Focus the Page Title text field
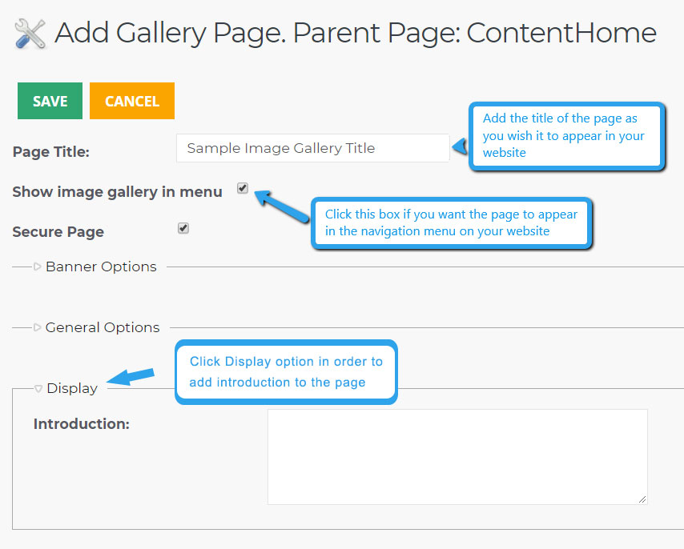This screenshot has height=549, width=684. coord(313,148)
